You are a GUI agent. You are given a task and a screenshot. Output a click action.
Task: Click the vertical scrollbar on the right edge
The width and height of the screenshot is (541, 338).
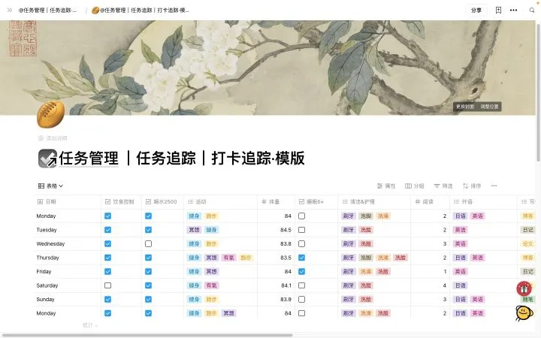pyautogui.click(x=538, y=91)
